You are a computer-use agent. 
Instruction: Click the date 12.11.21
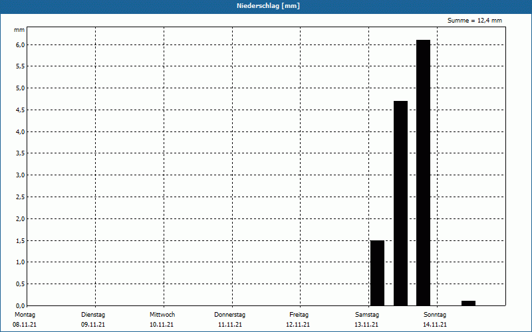coord(298,325)
